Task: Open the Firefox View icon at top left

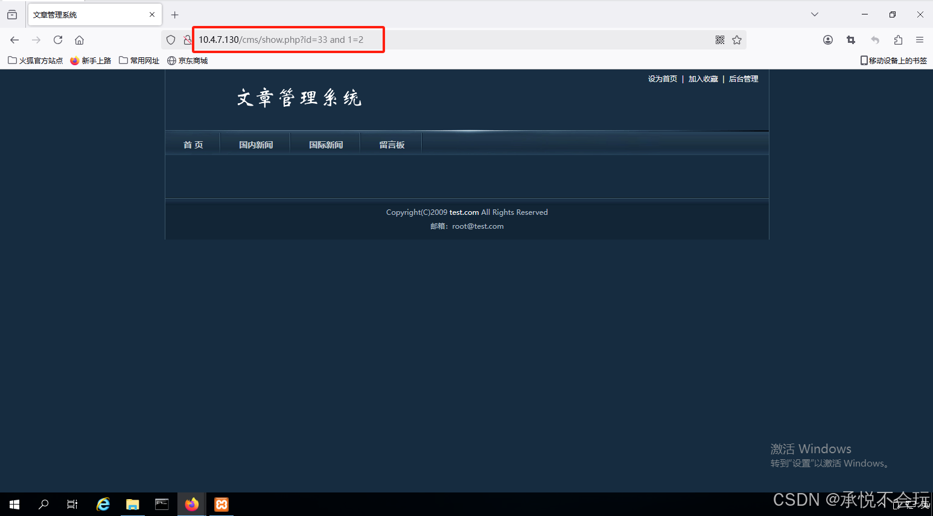Action: 12,14
